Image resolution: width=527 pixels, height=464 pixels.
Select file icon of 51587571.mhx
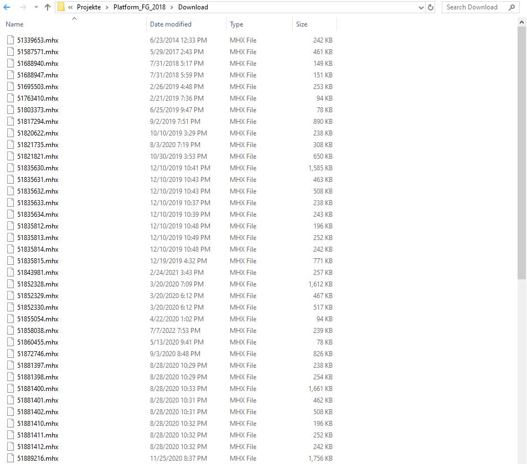click(x=11, y=51)
